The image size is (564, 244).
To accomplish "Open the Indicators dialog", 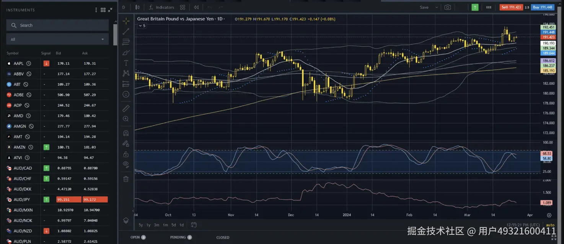I will pyautogui.click(x=161, y=7).
